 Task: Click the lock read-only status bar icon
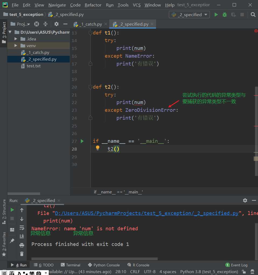click(x=244, y=272)
